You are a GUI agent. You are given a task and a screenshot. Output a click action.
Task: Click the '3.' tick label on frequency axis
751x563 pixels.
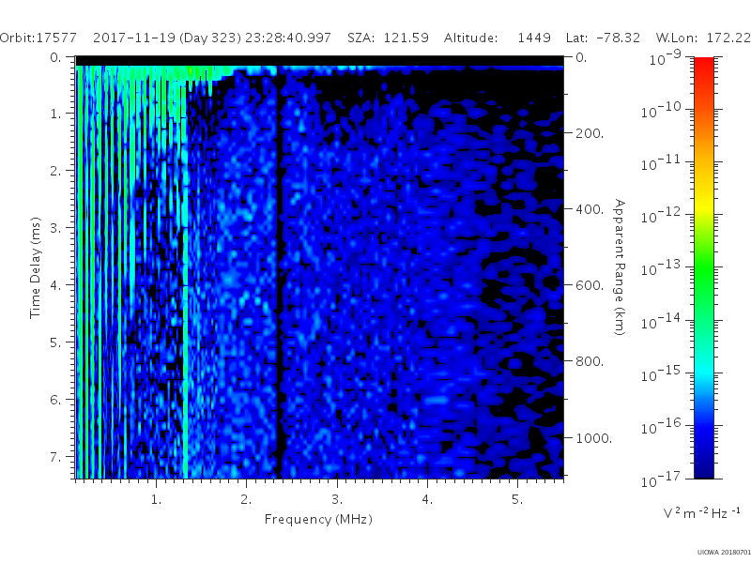[337, 500]
